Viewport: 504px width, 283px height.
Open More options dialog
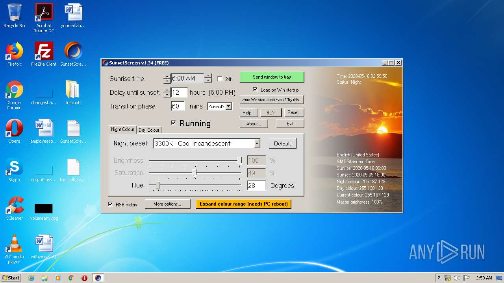point(167,204)
